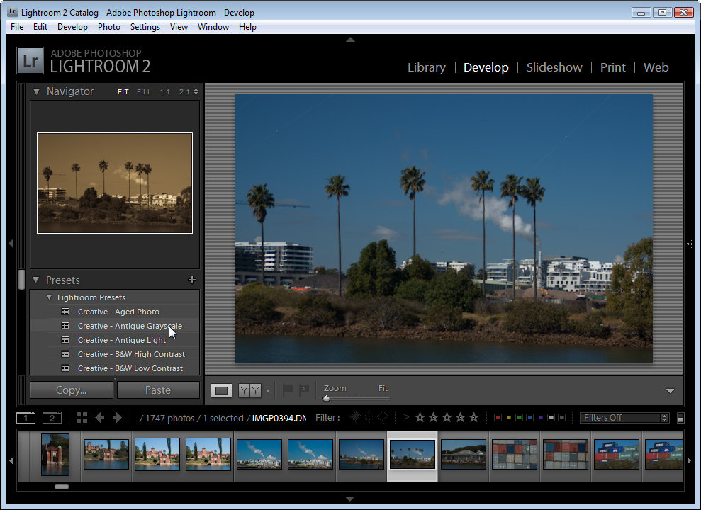Set navigator zoom to FILL
This screenshot has width=701, height=510.
[144, 91]
